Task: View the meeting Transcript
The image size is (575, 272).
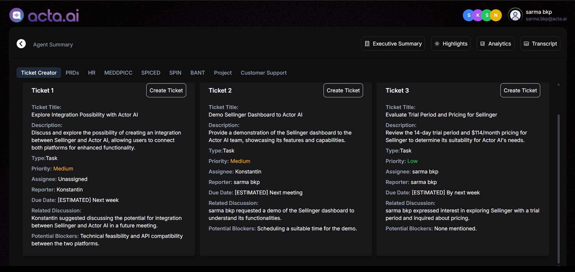Action: (540, 44)
